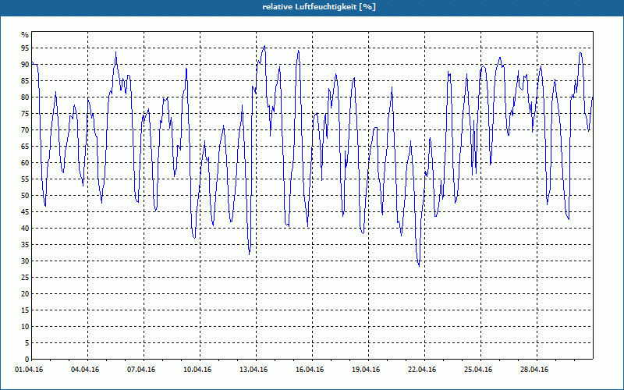Click the 0 y-axis label
624x390 pixels.
27,360
